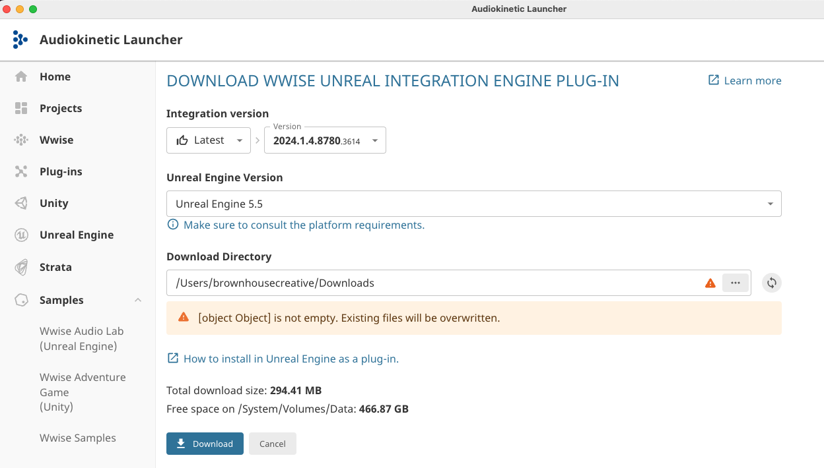
Task: Click the Integration version label
Action: pyautogui.click(x=218, y=113)
